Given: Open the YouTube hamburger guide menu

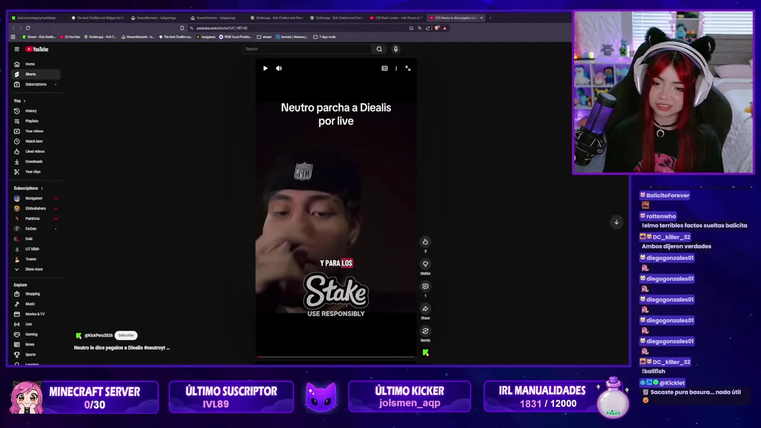Looking at the screenshot, I should pos(17,49).
